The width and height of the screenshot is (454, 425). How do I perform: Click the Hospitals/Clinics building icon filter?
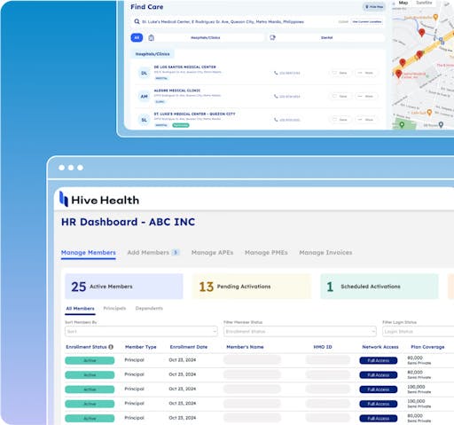pyautogui.click(x=152, y=37)
